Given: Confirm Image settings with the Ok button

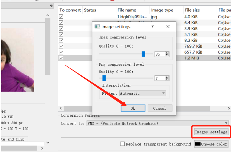Looking at the screenshot, I should click(x=133, y=108).
